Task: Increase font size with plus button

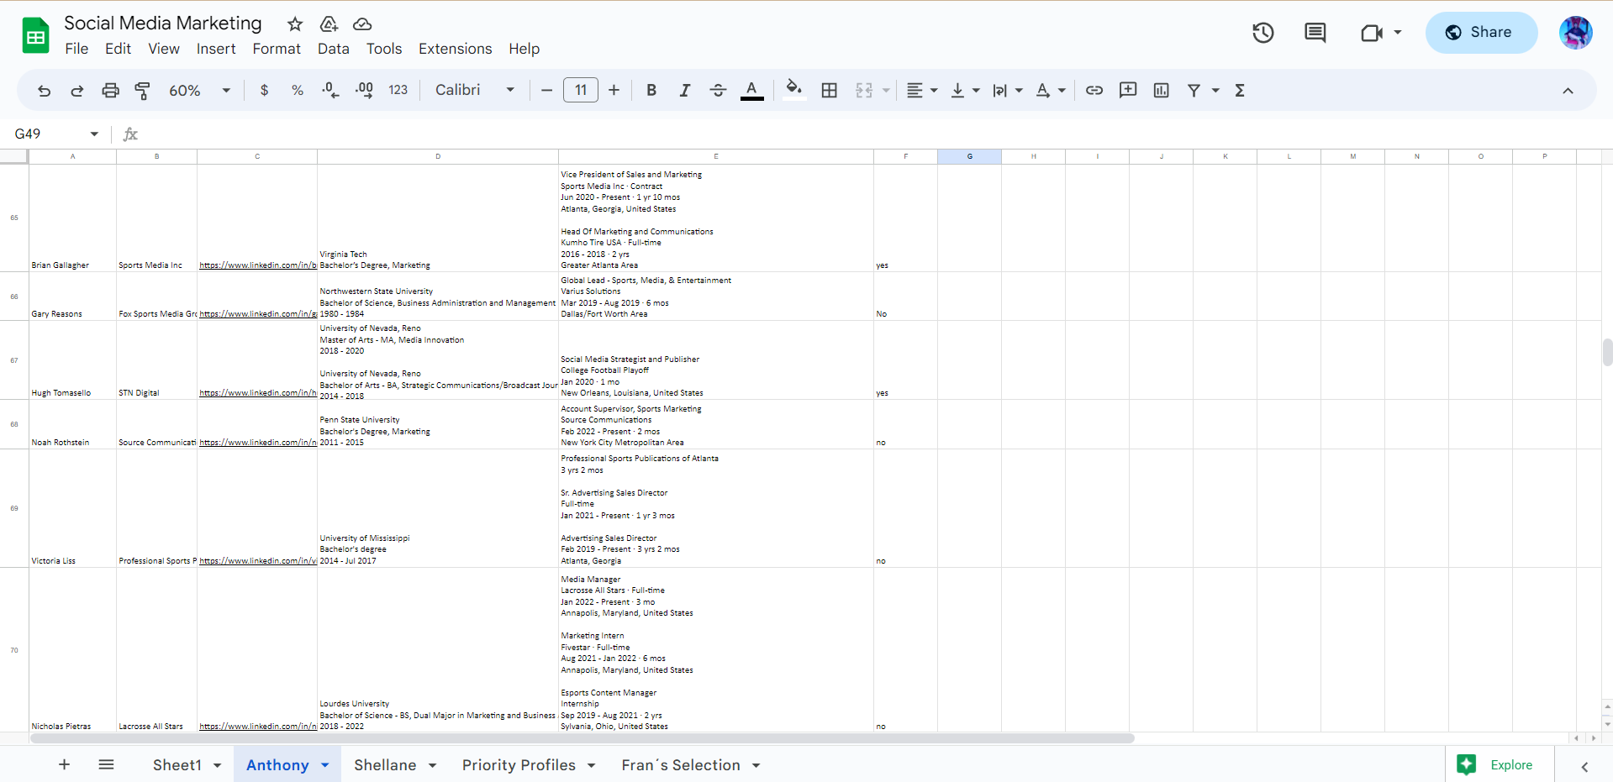Action: [x=614, y=91]
